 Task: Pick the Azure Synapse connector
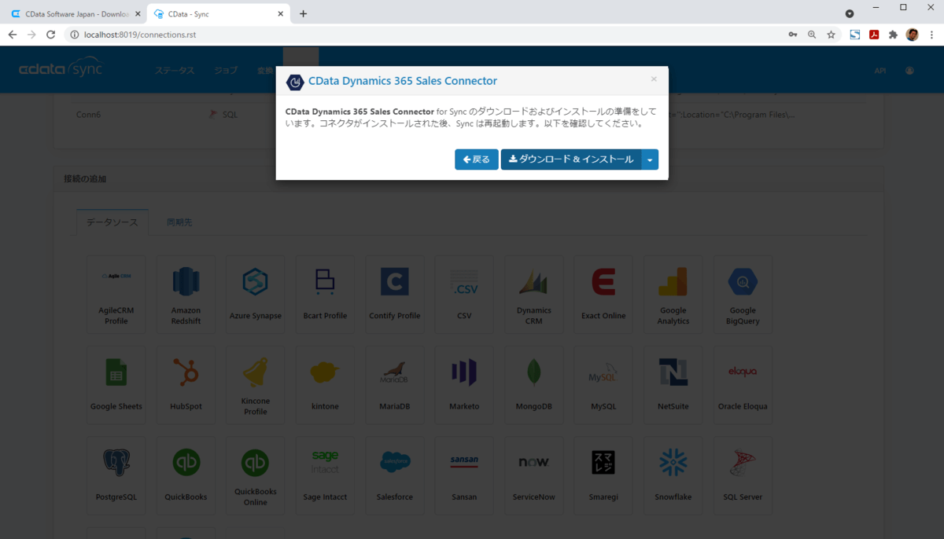pyautogui.click(x=256, y=295)
